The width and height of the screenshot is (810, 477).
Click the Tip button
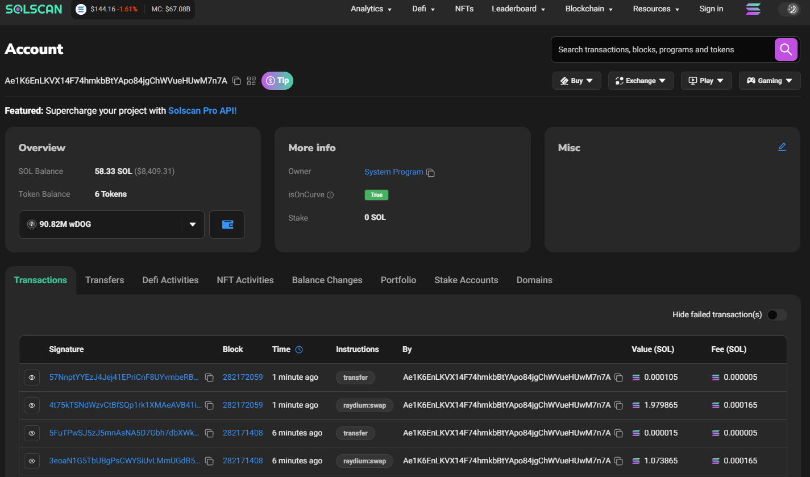click(x=277, y=81)
